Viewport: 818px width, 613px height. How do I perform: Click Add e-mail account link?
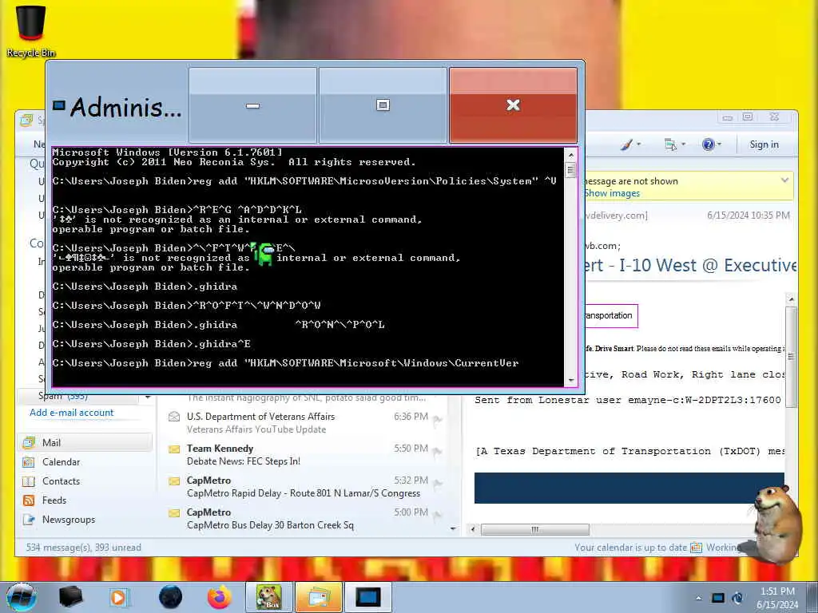point(71,413)
